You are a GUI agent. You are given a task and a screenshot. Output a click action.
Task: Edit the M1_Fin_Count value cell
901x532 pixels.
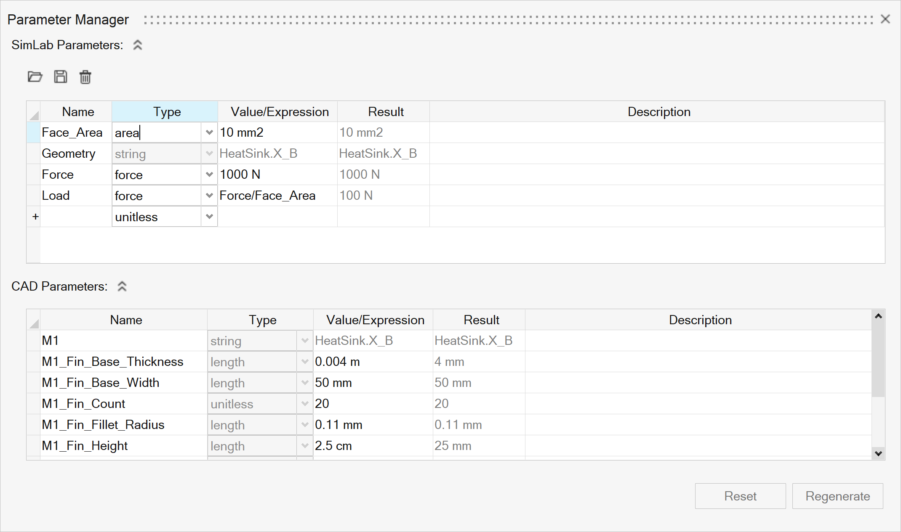(372, 404)
